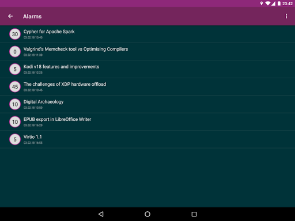295x221 pixels.
Task: Tap the 30-minute badge for Cypher for Apache Spark
Action: coord(15,34)
